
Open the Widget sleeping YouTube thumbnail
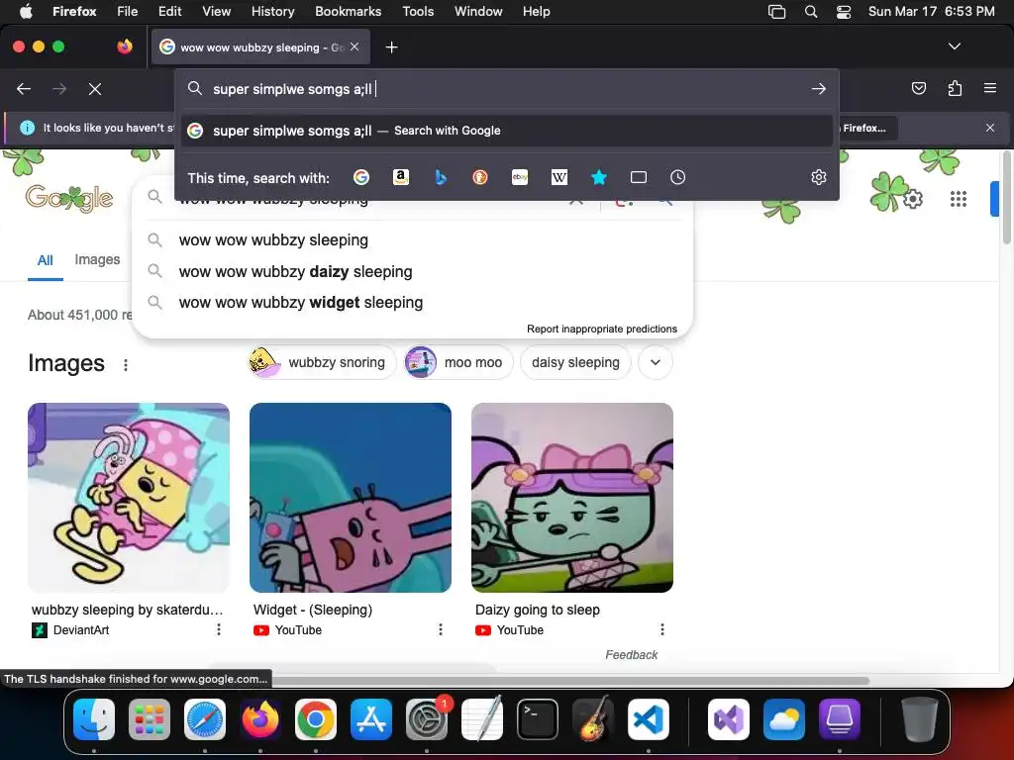pos(351,498)
